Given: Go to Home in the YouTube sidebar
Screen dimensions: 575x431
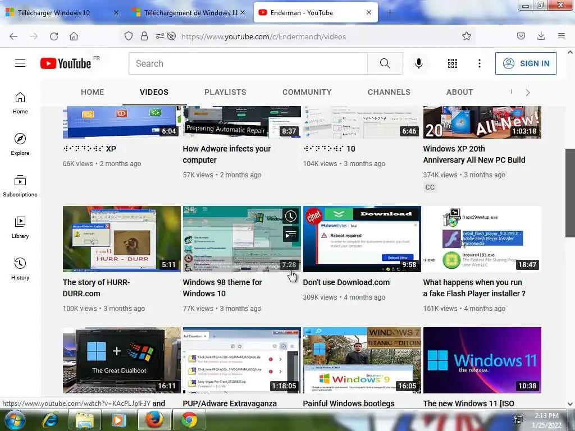Looking at the screenshot, I should [x=20, y=103].
